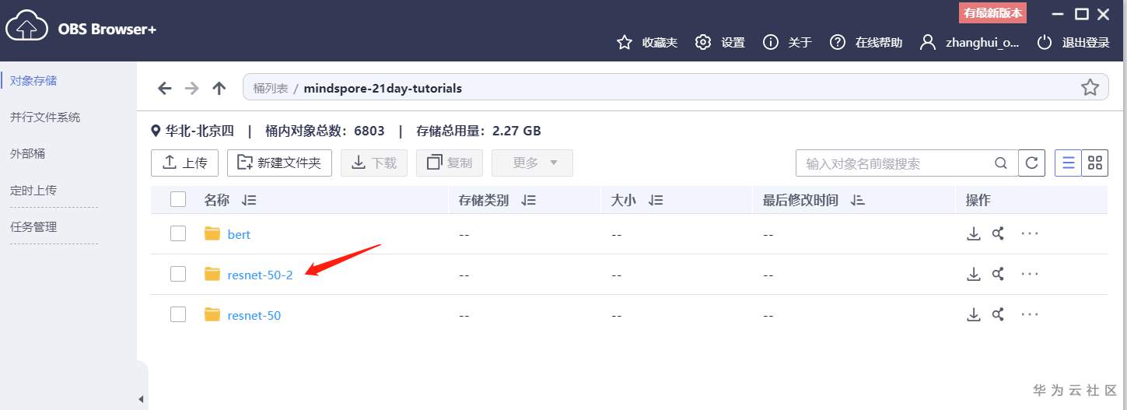Click 桶列表 in the breadcrumb
The image size is (1127, 410).
[270, 88]
